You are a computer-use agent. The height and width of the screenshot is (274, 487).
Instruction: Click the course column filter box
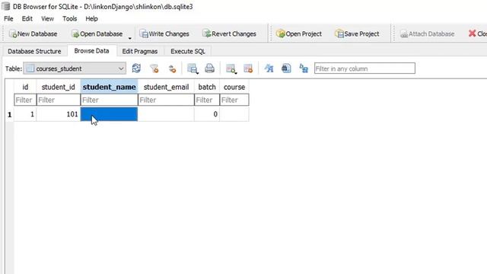pyautogui.click(x=234, y=100)
